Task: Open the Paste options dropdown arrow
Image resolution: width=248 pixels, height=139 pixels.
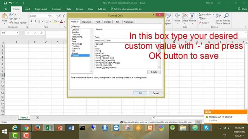Action: click(5, 23)
